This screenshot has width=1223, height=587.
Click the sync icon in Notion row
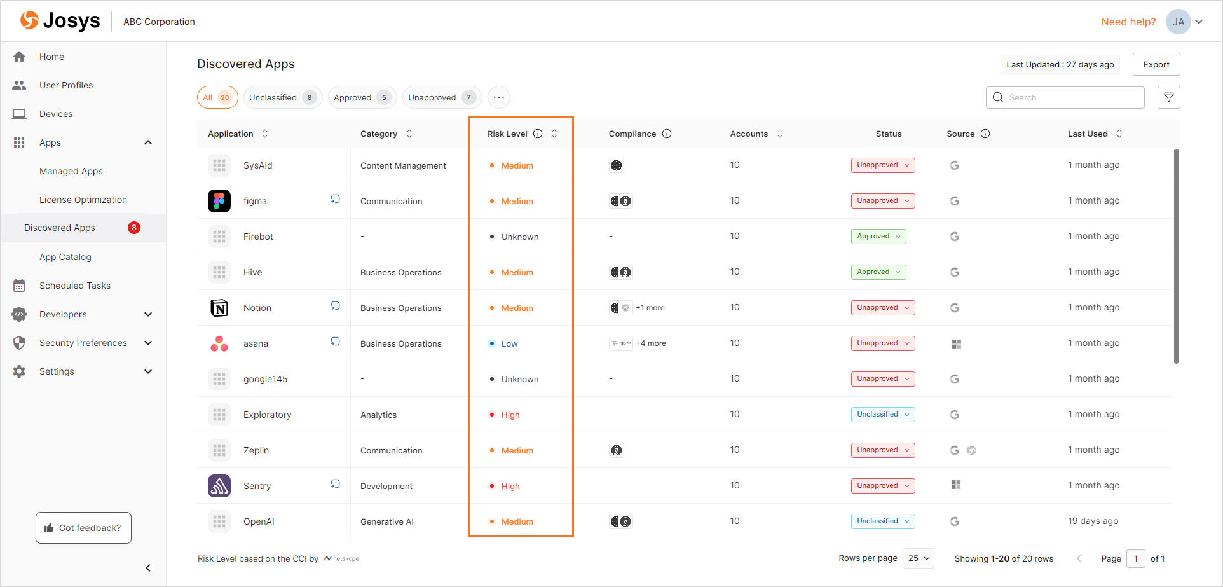coord(335,306)
